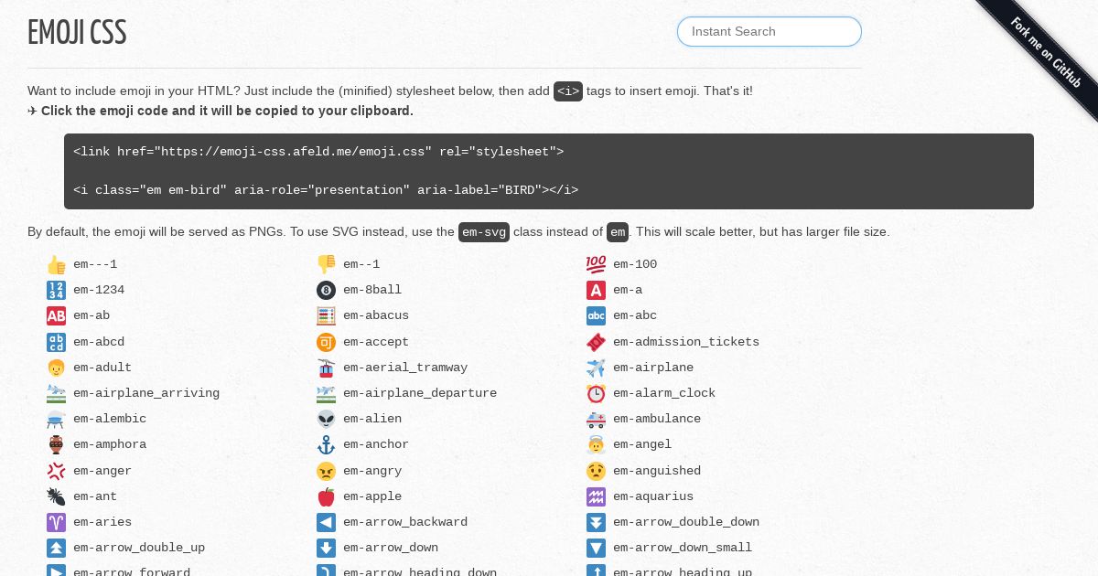This screenshot has height=576, width=1098.
Task: Click the angel emoji icon
Action: [596, 444]
